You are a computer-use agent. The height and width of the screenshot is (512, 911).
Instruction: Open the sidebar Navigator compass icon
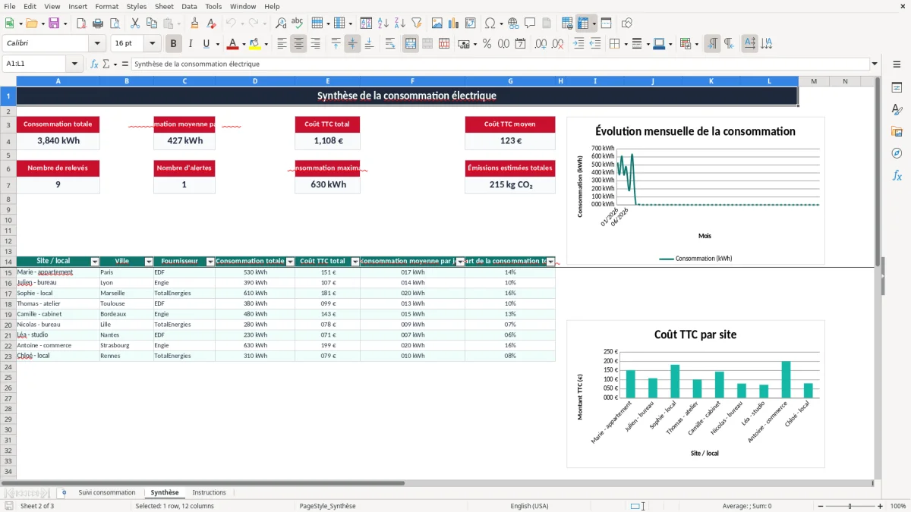(897, 153)
